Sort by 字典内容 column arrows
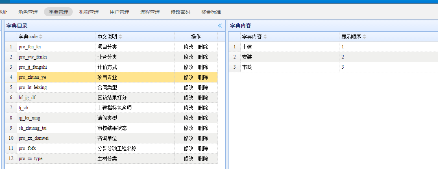The width and height of the screenshot is (438, 169). (x=265, y=37)
